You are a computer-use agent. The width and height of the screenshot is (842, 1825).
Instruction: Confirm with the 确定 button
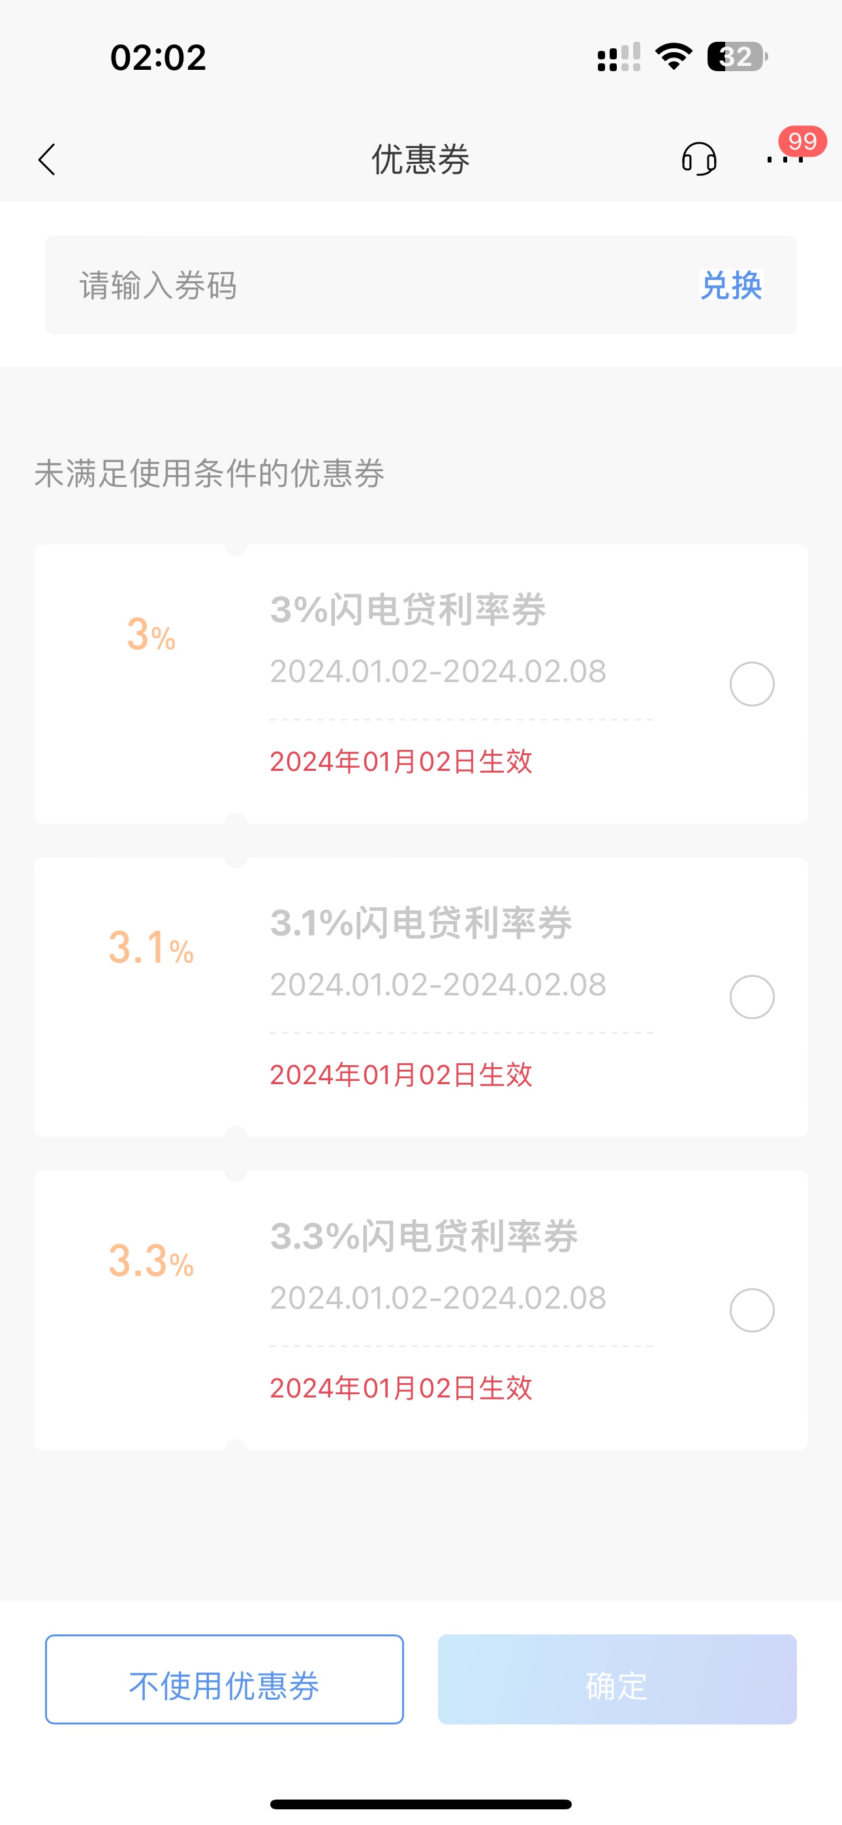pyautogui.click(x=617, y=1679)
